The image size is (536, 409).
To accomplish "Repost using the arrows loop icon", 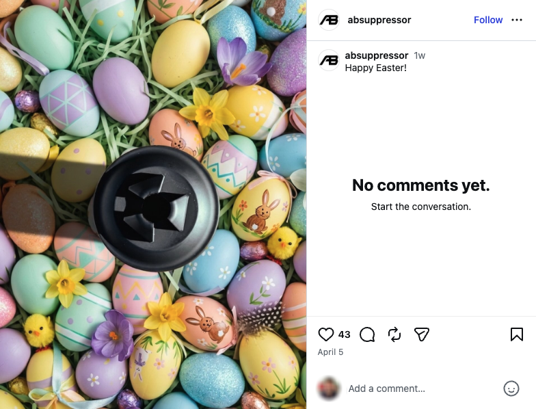I will 394,334.
